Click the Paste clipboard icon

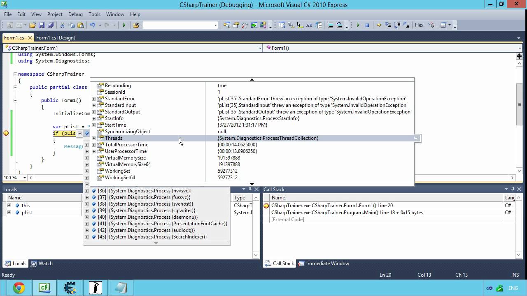pyautogui.click(x=80, y=25)
